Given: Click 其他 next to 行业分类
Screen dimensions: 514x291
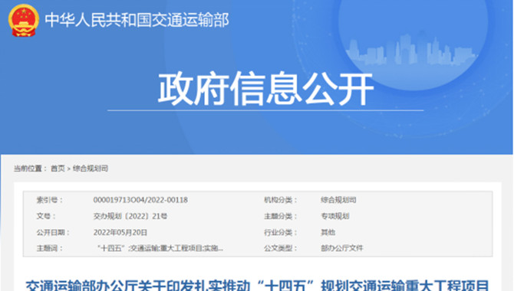Looking at the screenshot, I should [x=328, y=232].
